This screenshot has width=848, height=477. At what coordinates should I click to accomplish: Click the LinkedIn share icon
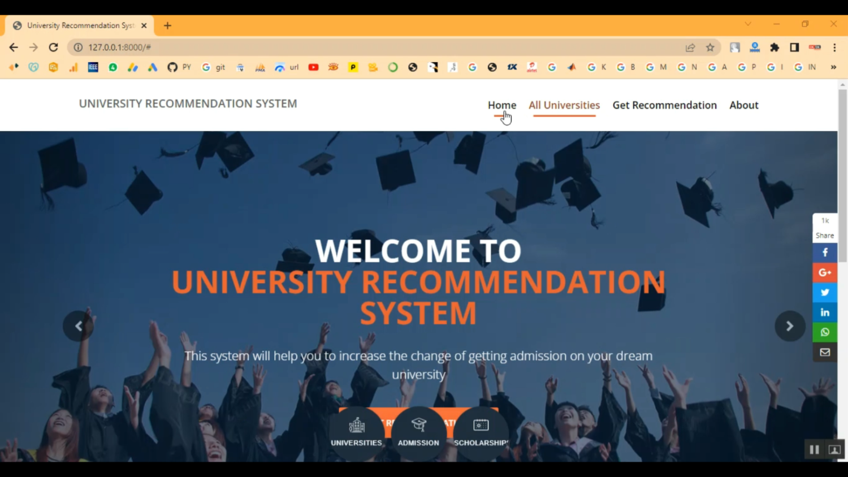click(x=824, y=312)
